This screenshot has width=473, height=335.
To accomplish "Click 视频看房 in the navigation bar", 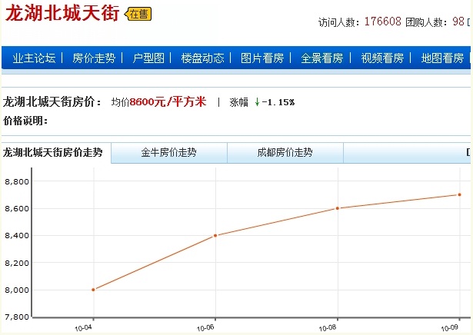I will (382, 58).
